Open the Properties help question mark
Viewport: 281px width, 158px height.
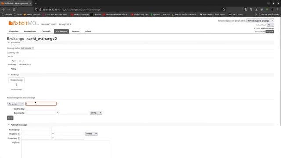[19, 138]
